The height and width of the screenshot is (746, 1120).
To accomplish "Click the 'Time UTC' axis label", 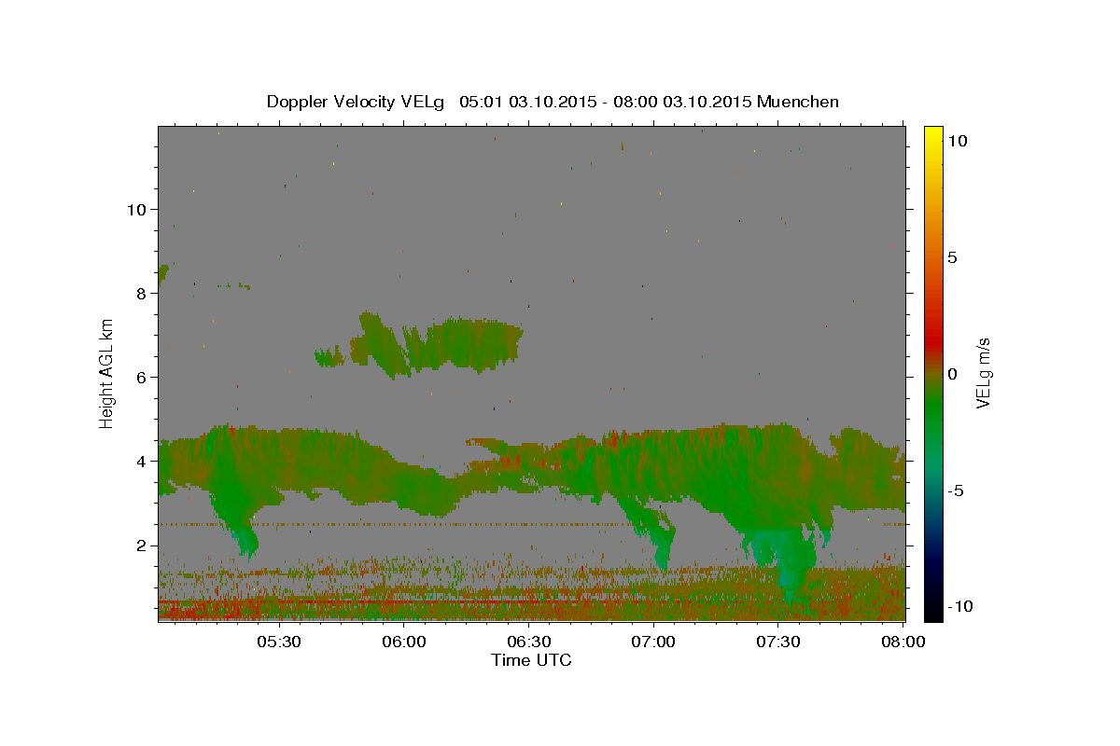I will pyautogui.click(x=531, y=660).
